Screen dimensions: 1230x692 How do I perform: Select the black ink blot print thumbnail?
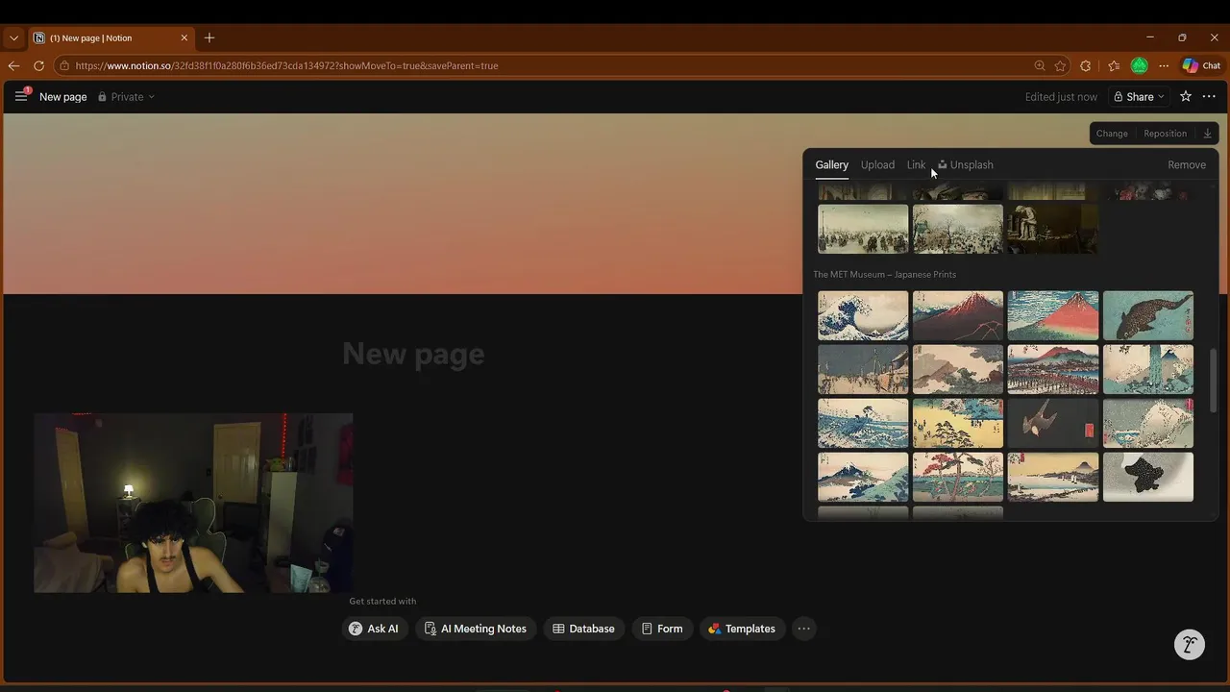(x=1148, y=477)
